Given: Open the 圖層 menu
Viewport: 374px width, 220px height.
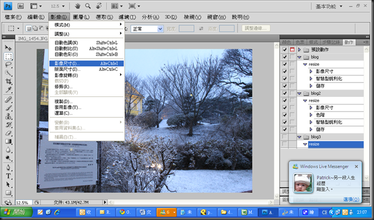Looking at the screenshot, I should tap(81, 17).
